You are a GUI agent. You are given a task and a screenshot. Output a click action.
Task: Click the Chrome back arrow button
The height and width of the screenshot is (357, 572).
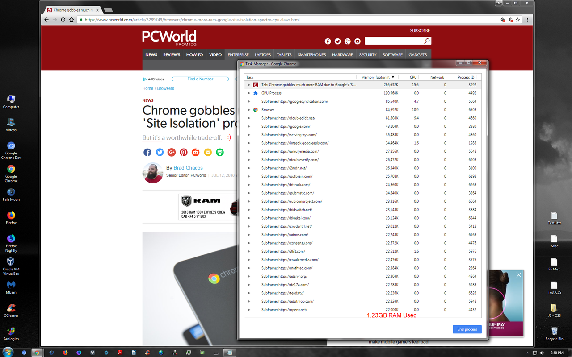(x=46, y=20)
